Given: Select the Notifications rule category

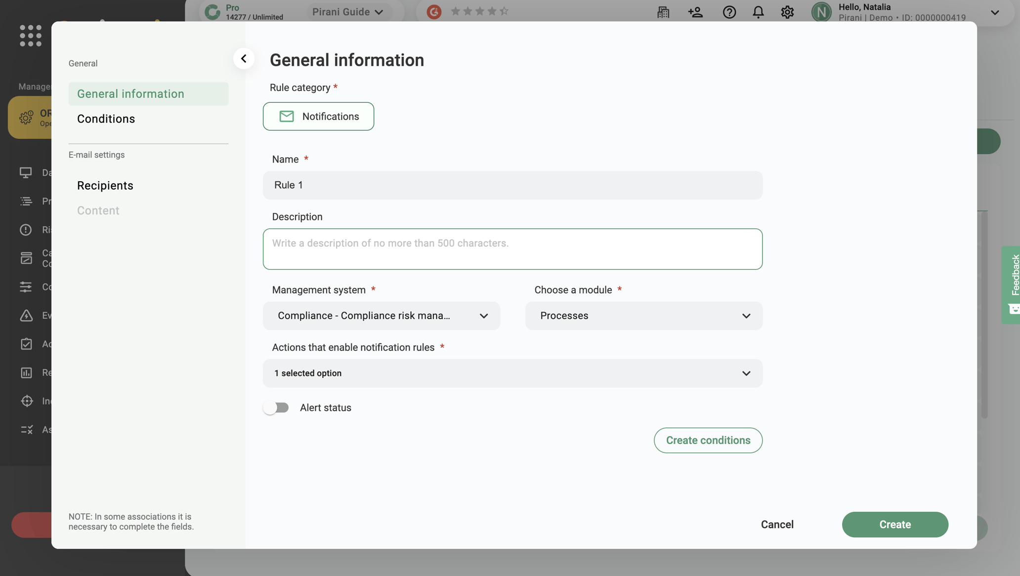Looking at the screenshot, I should 318,116.
